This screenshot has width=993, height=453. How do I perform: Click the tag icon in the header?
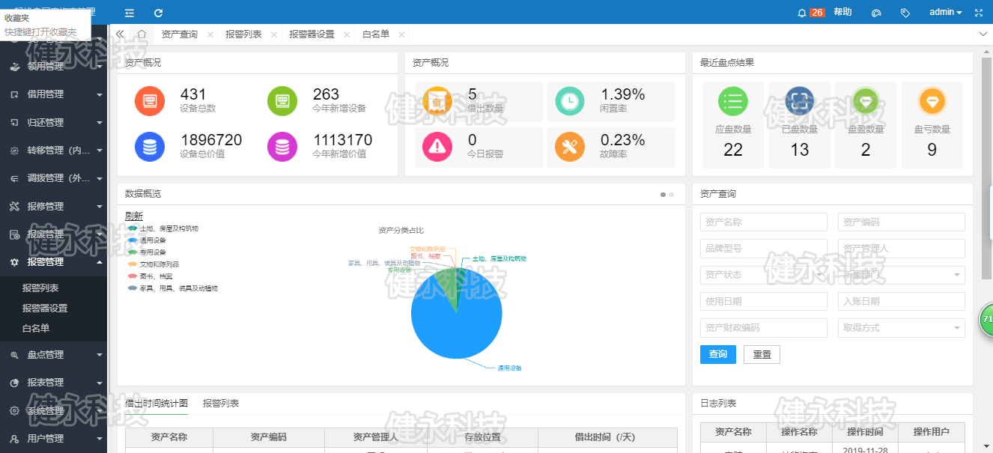tap(905, 13)
